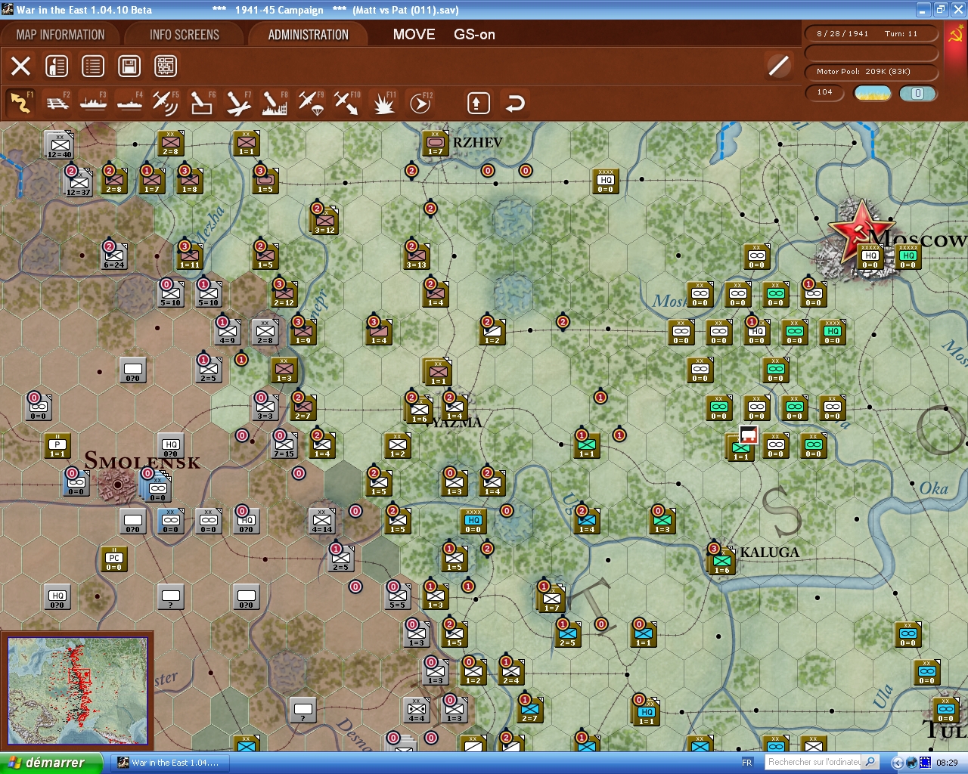Image resolution: width=968 pixels, height=774 pixels.
Task: Select Move mode (F1) icon
Action: pyautogui.click(x=20, y=103)
